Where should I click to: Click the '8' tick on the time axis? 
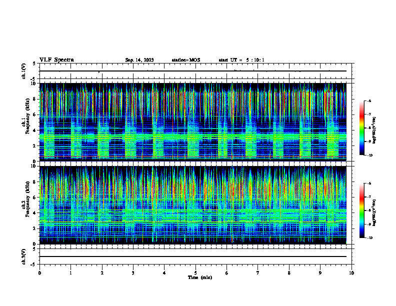[289, 273]
